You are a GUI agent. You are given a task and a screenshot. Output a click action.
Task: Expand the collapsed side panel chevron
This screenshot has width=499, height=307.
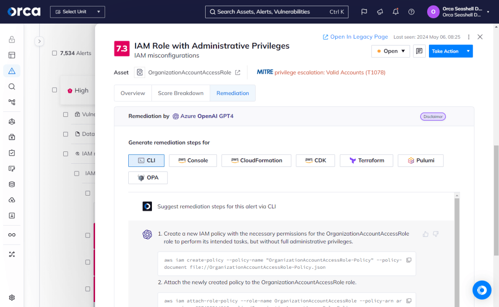[x=39, y=41]
